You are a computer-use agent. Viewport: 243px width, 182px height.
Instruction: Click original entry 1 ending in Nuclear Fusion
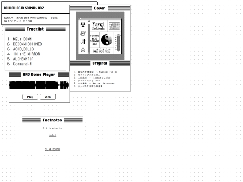click(95, 72)
